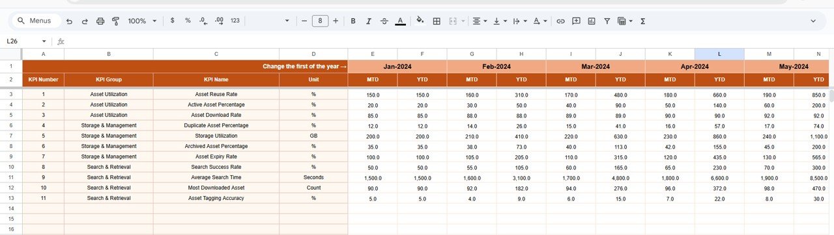Collapse the toolbar with the chevron
Screen dimensions: 834x235
click(813, 21)
